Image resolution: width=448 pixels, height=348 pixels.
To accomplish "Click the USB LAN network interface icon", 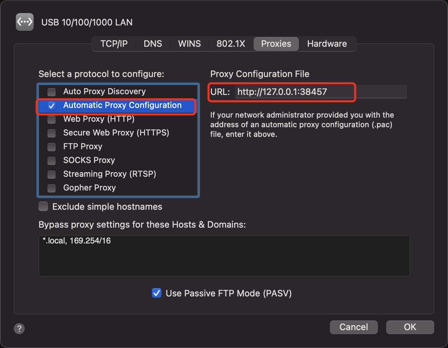I will pos(25,22).
